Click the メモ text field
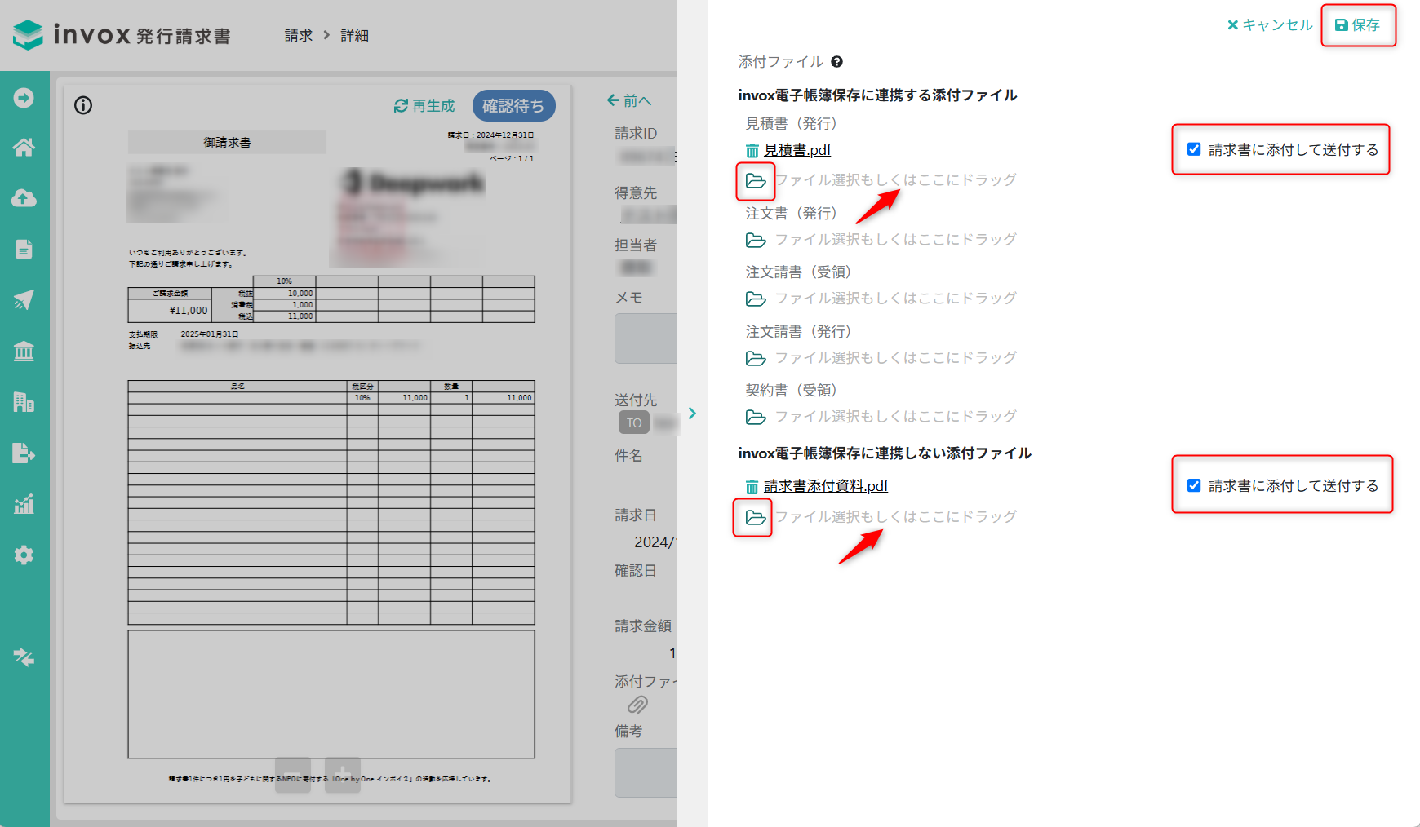 [x=646, y=338]
